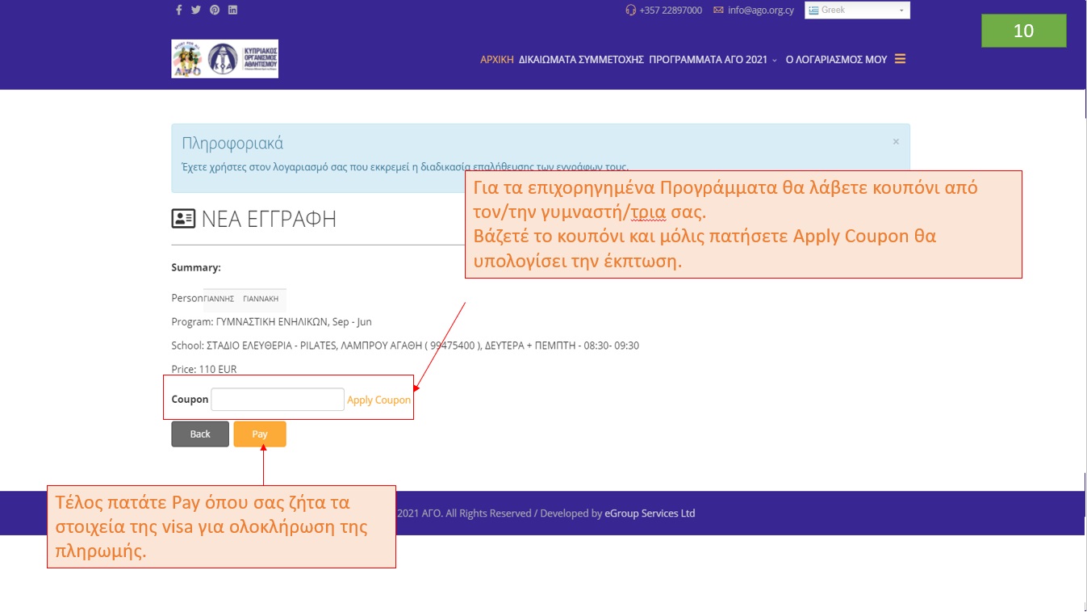Go to ΑΡΧΙΚΗ home page
This screenshot has height=612, width=1087.
tap(496, 60)
